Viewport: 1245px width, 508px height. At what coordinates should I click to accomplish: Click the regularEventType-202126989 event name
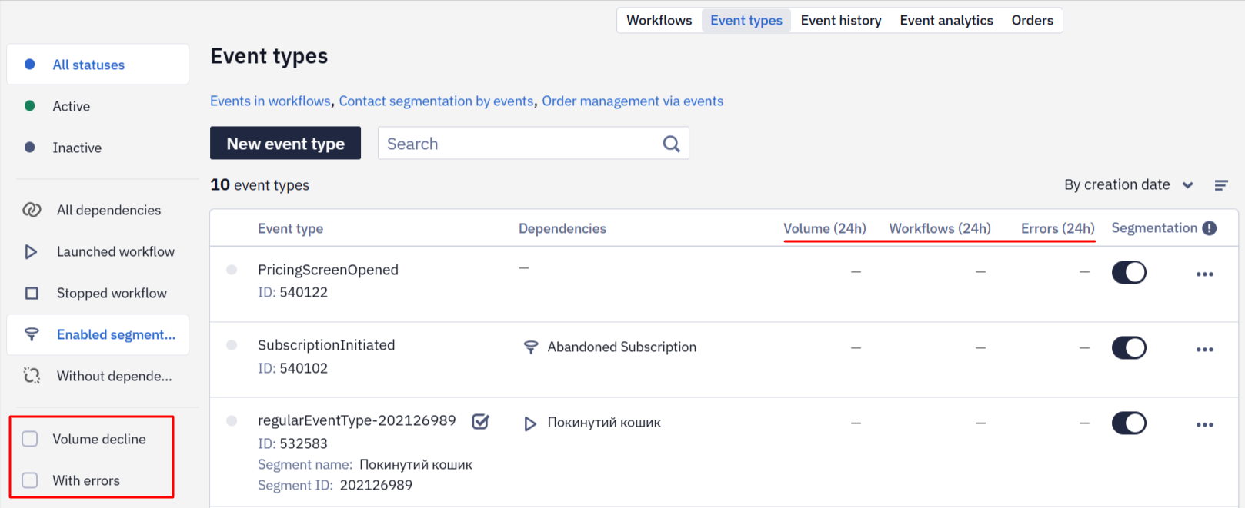[357, 420]
